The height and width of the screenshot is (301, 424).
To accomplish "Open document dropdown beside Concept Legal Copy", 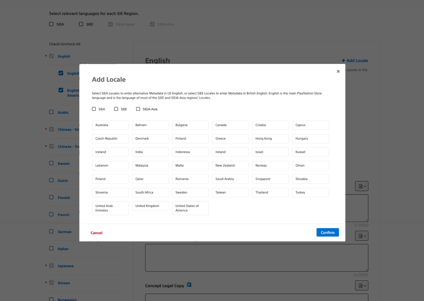I will tap(362, 285).
